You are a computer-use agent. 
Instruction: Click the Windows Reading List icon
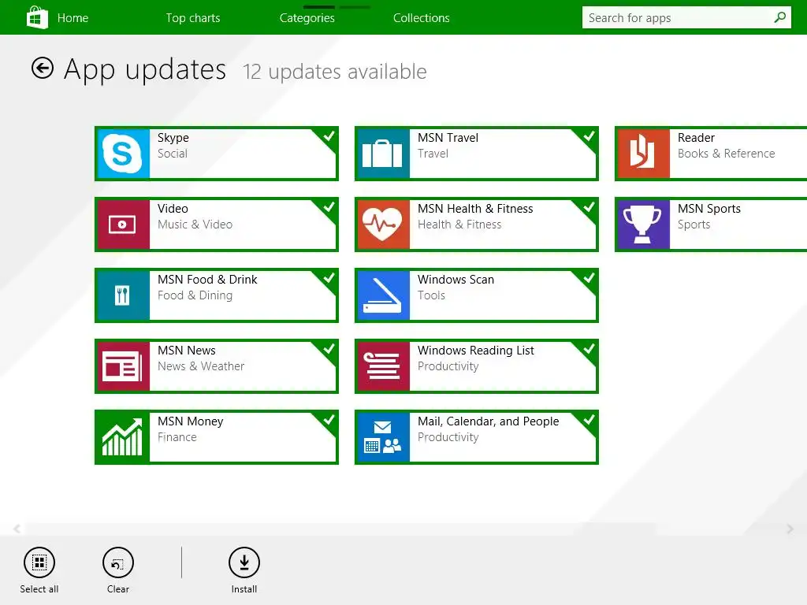click(382, 366)
